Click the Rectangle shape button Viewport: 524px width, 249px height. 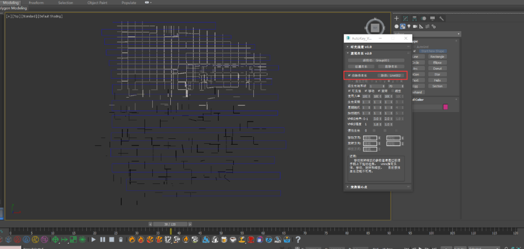[437, 57]
